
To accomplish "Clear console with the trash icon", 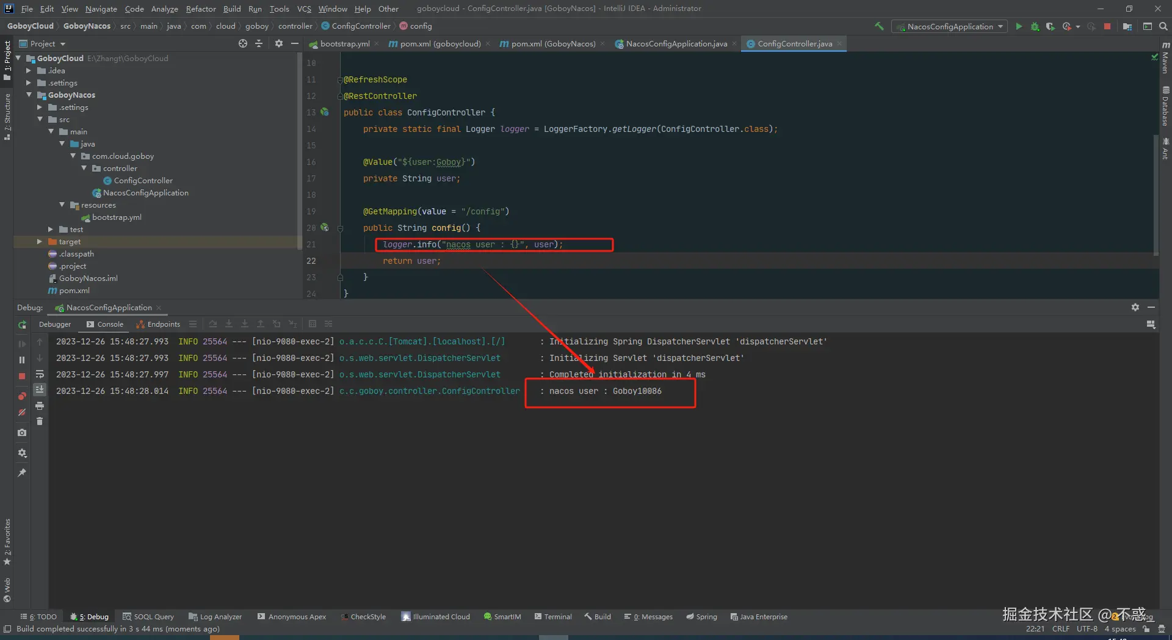I will (40, 421).
